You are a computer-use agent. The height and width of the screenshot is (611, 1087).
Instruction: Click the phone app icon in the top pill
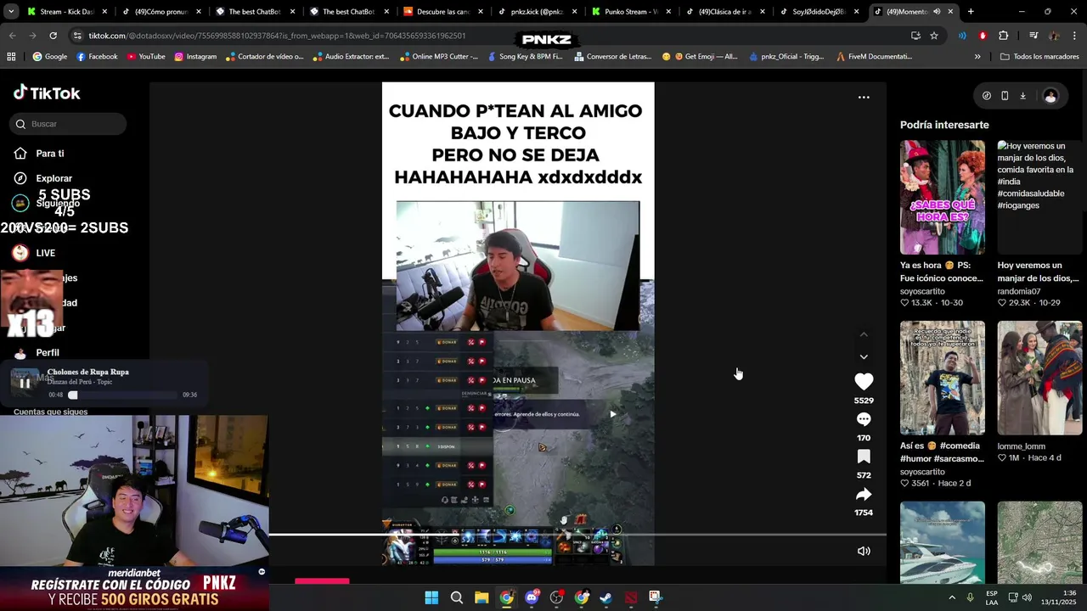pyautogui.click(x=1005, y=96)
